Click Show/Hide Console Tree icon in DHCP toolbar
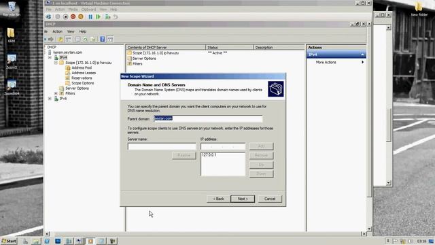435x245 pixels. pos(68,39)
